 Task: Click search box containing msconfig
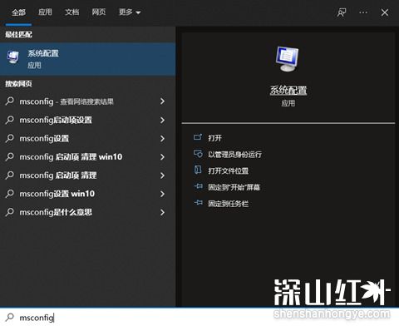click(199, 317)
